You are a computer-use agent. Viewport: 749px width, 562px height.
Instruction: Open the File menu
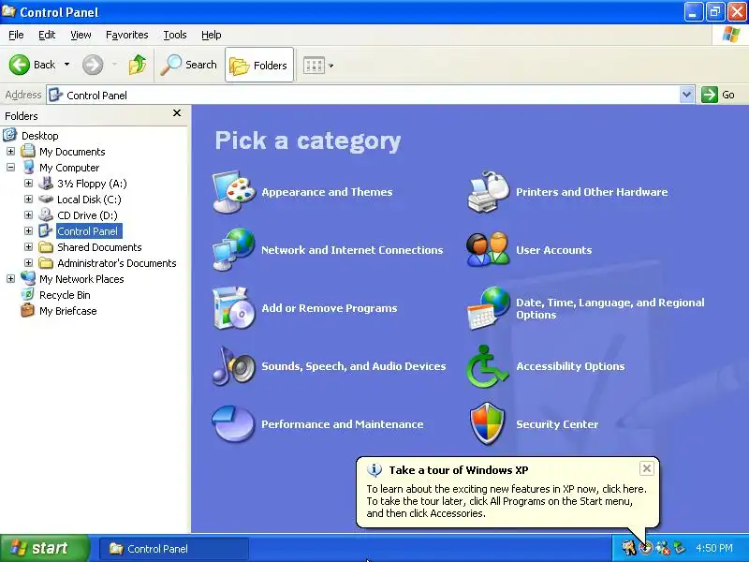(16, 35)
